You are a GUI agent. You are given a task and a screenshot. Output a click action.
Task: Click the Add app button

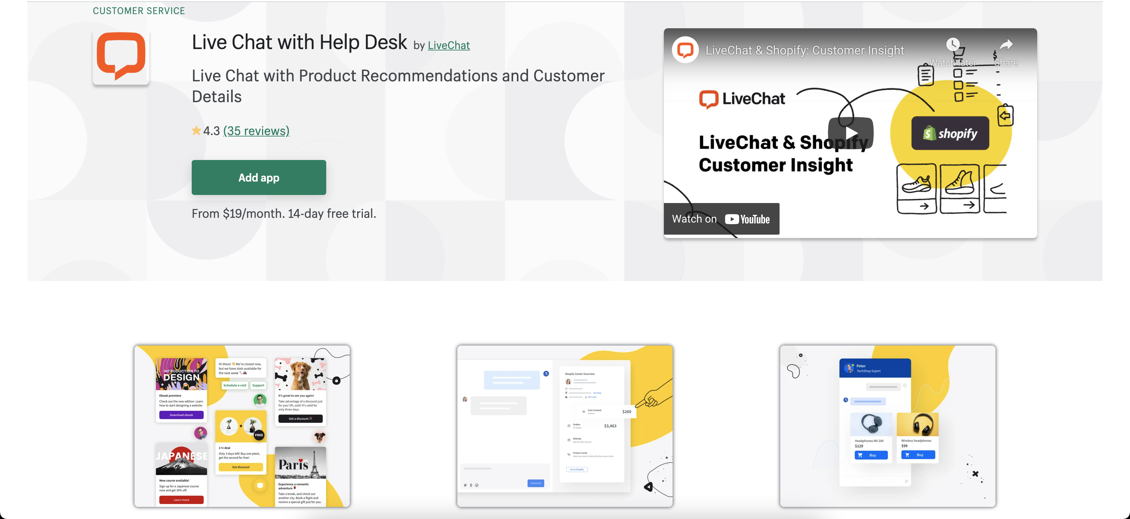point(259,177)
